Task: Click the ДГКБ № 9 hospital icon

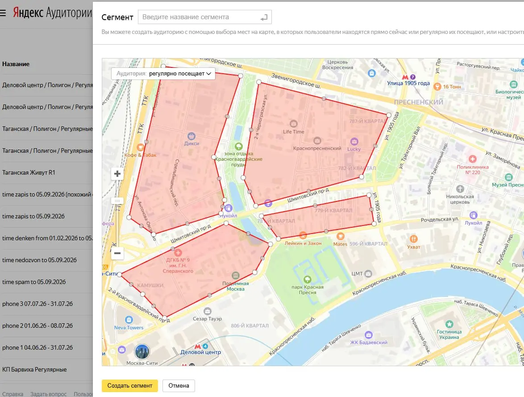Action: pos(178,252)
